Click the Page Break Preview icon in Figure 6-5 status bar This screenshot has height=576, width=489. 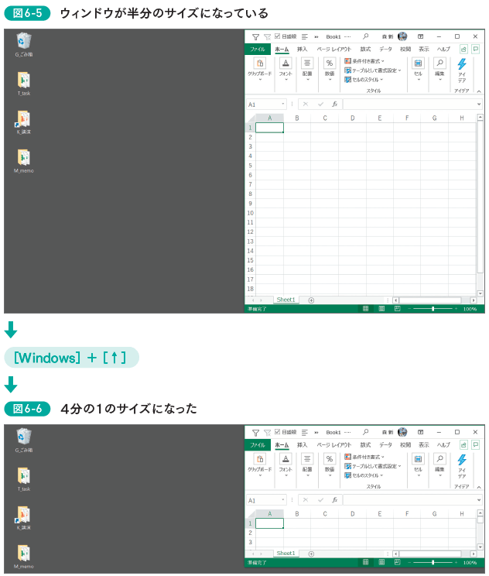point(397,309)
